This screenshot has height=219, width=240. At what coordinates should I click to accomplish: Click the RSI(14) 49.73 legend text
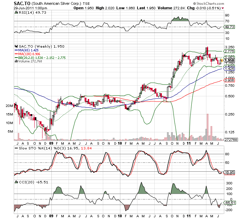click(33, 12)
